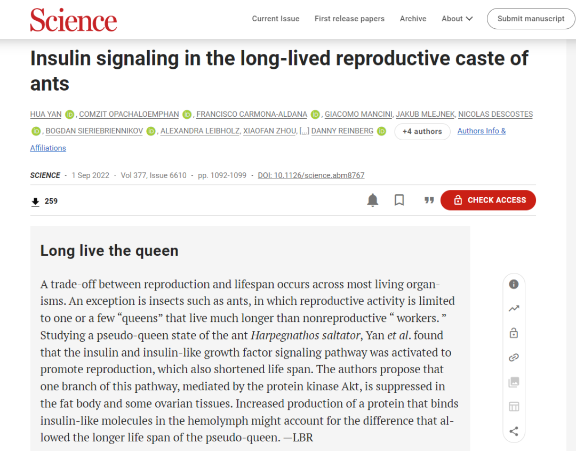The image size is (576, 451).
Task: Show article metrics via the trend icon
Action: pyautogui.click(x=514, y=309)
